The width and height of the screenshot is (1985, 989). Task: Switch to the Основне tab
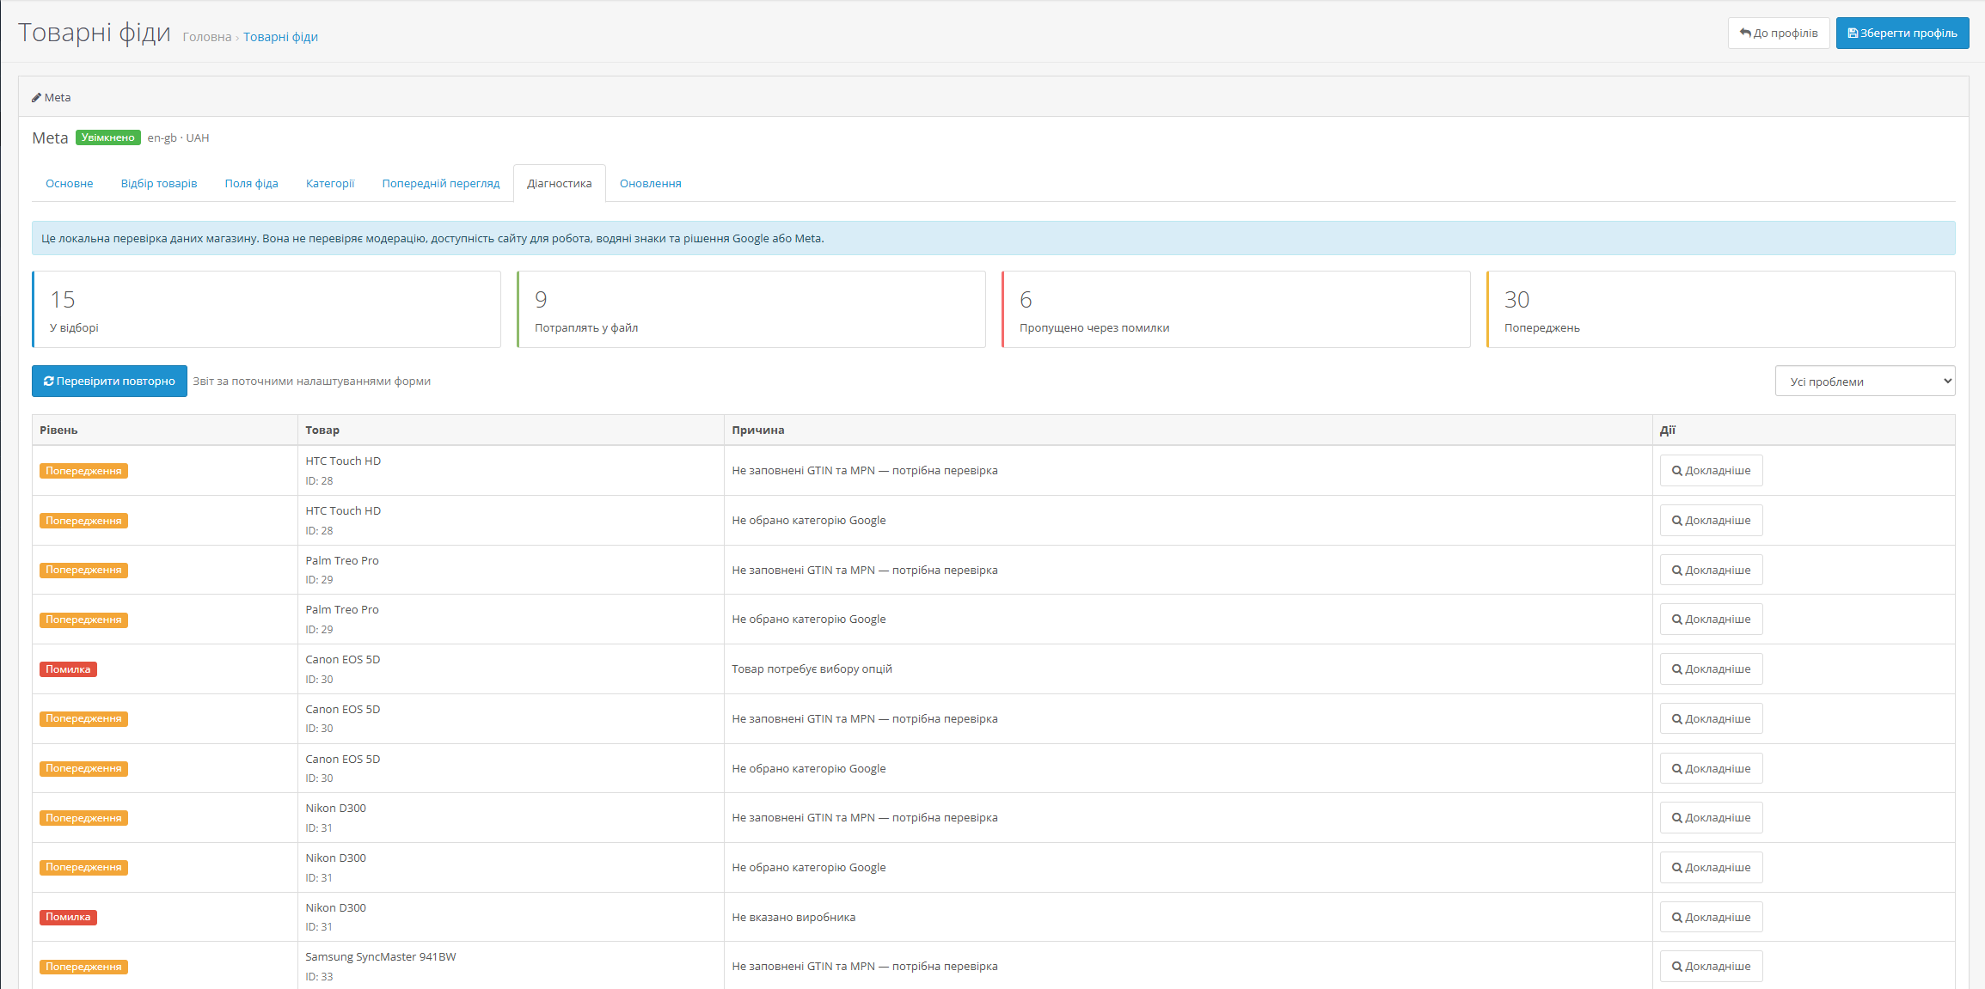pos(70,184)
